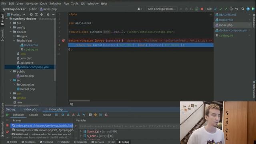Expand the bin folder
Image resolution: width=256 pixels, height=144 pixels.
(x=10, y=23)
